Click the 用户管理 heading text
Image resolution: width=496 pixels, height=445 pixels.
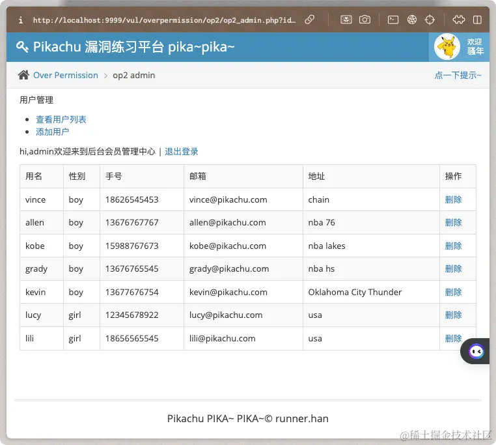36,100
